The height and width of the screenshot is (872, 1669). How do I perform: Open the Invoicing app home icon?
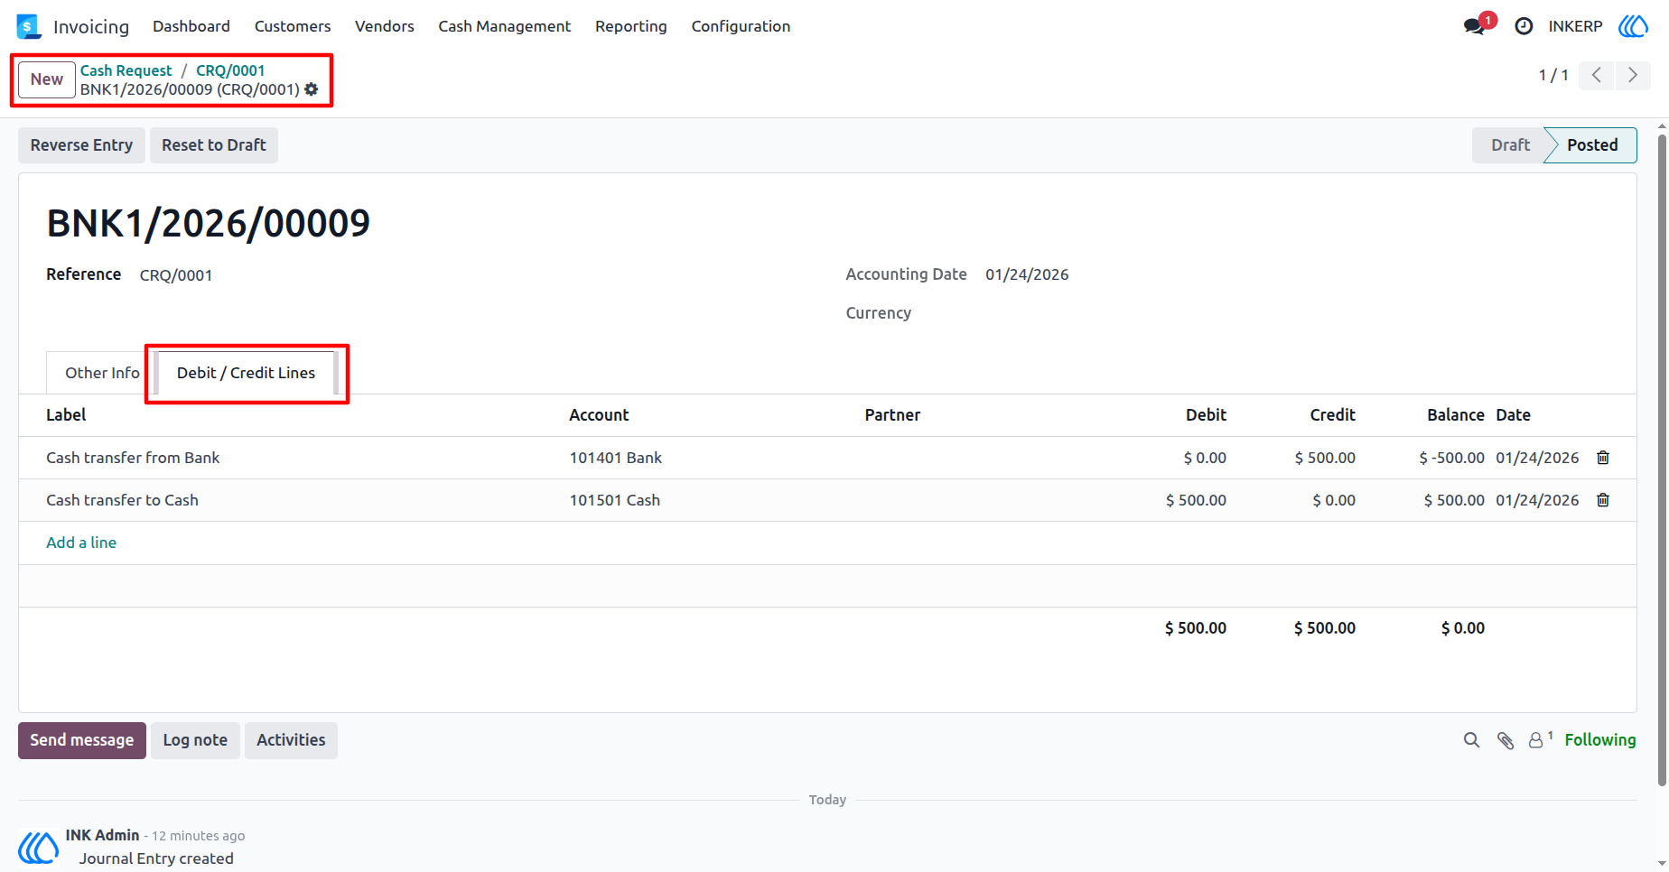click(x=29, y=26)
